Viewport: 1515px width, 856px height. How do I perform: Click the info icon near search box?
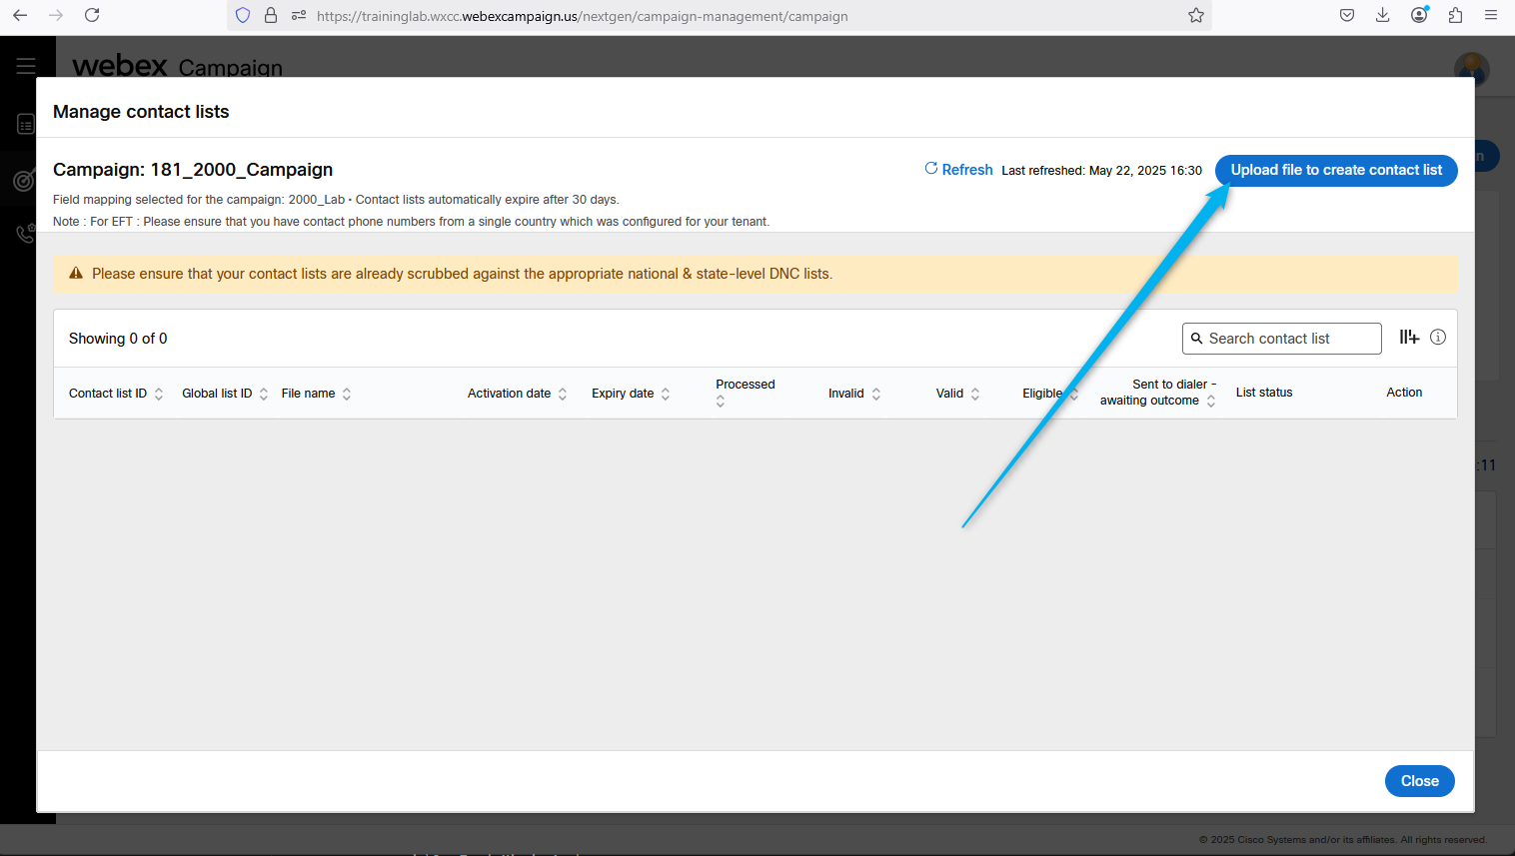point(1438,338)
